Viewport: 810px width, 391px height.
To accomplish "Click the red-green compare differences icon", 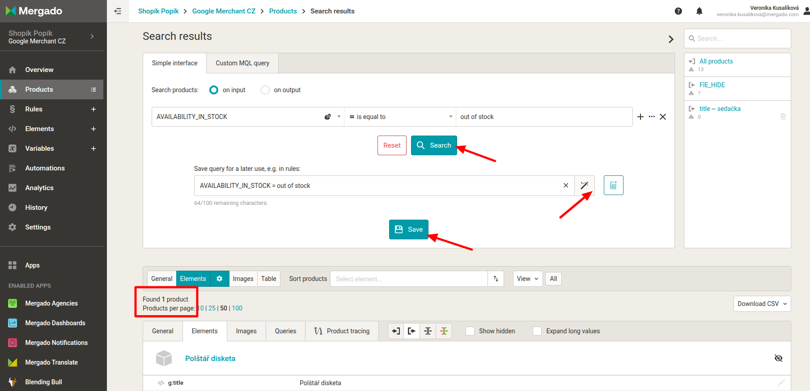I will (444, 331).
